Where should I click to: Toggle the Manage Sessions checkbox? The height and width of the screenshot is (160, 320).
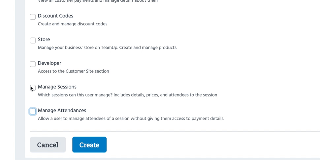[x=33, y=88]
